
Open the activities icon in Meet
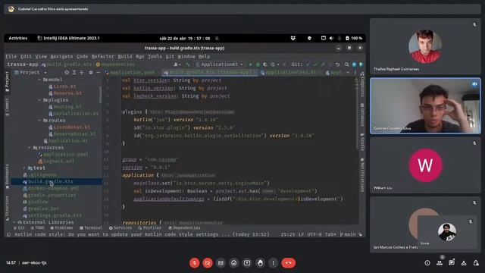[464, 263]
